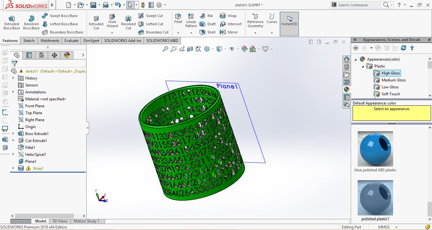Select the Wrap feature tool
Screen dimensions: 432x230
click(228, 16)
